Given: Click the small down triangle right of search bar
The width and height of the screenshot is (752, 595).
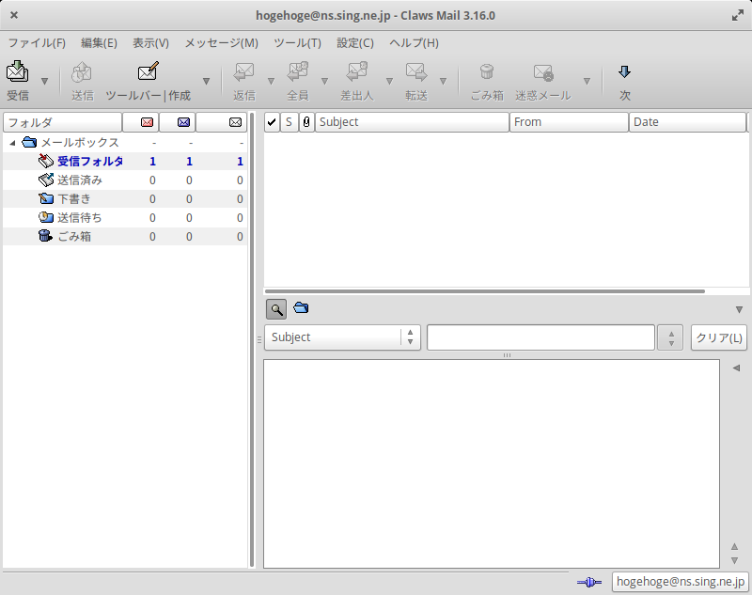Looking at the screenshot, I should (x=739, y=310).
